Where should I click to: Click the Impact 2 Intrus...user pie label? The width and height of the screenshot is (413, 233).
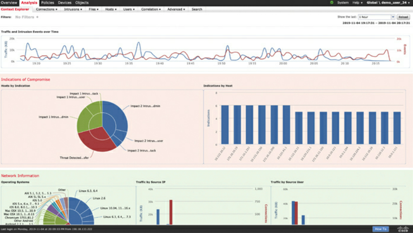148,141
